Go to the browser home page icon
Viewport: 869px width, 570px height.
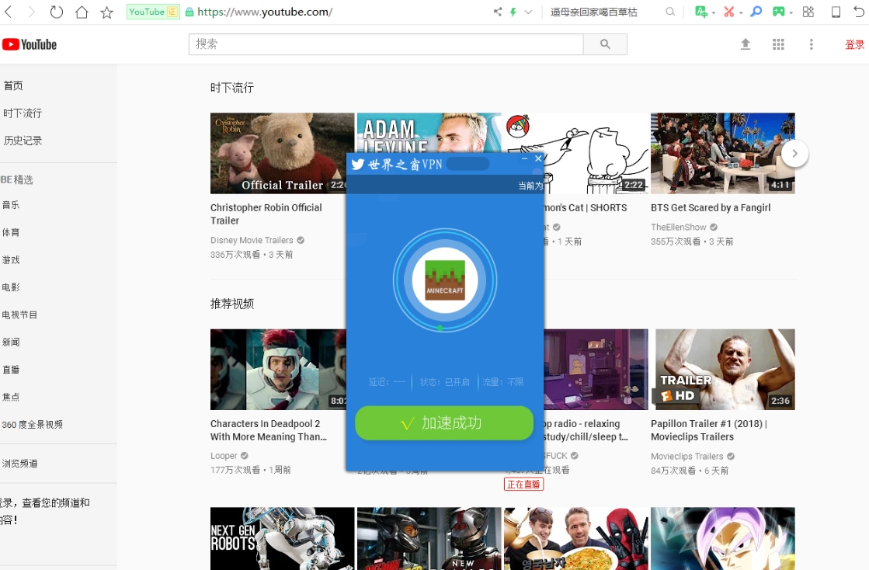[x=82, y=12]
